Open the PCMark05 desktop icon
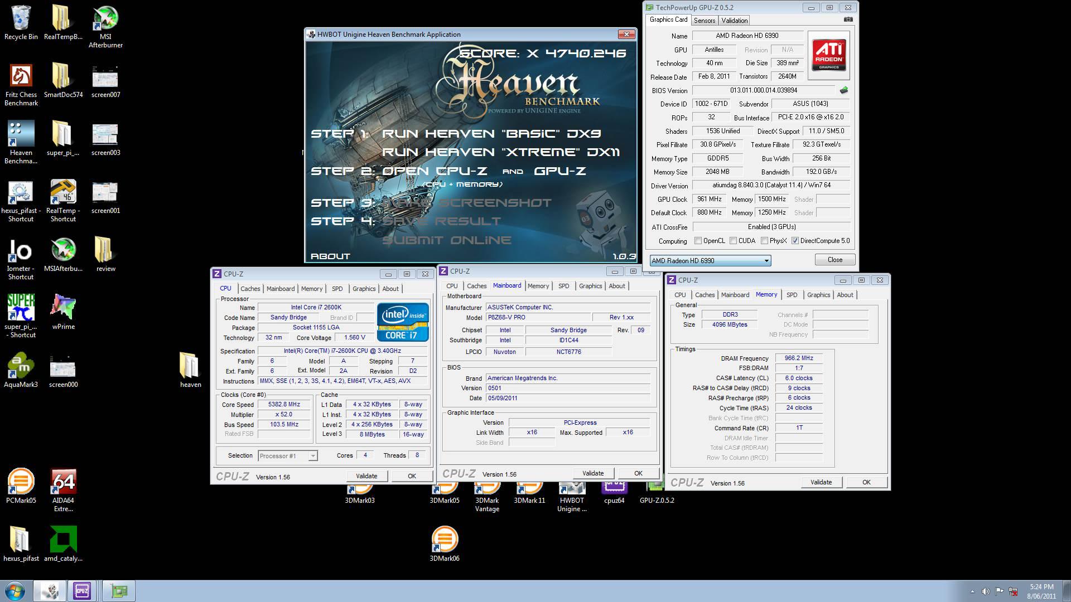The width and height of the screenshot is (1071, 602). click(x=21, y=486)
